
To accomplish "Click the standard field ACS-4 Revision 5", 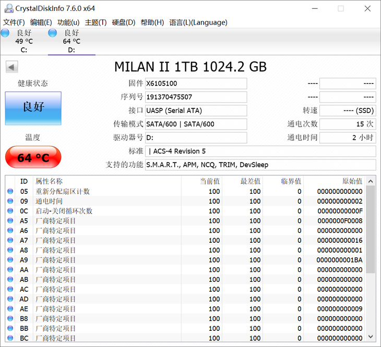I will 260,151.
